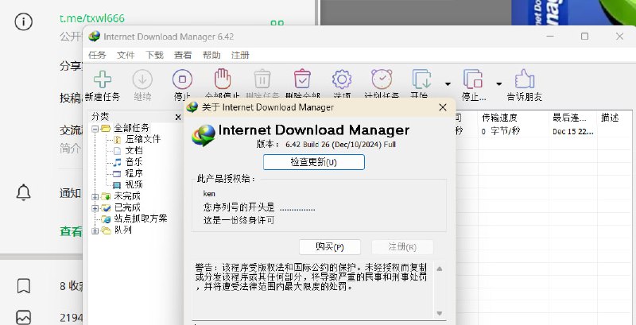Screen dimensions: 636x325
Task: Open dropdown arrow next to Stop Queue
Action: tap(499, 84)
